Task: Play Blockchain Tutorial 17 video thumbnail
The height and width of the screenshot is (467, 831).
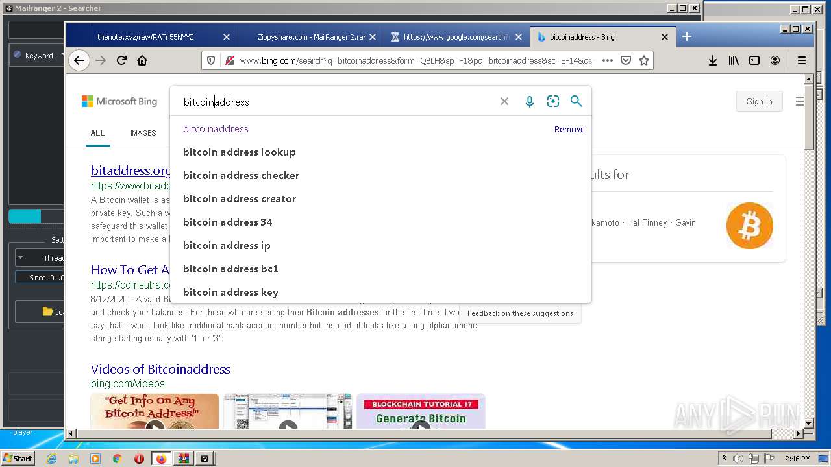Action: (x=421, y=411)
